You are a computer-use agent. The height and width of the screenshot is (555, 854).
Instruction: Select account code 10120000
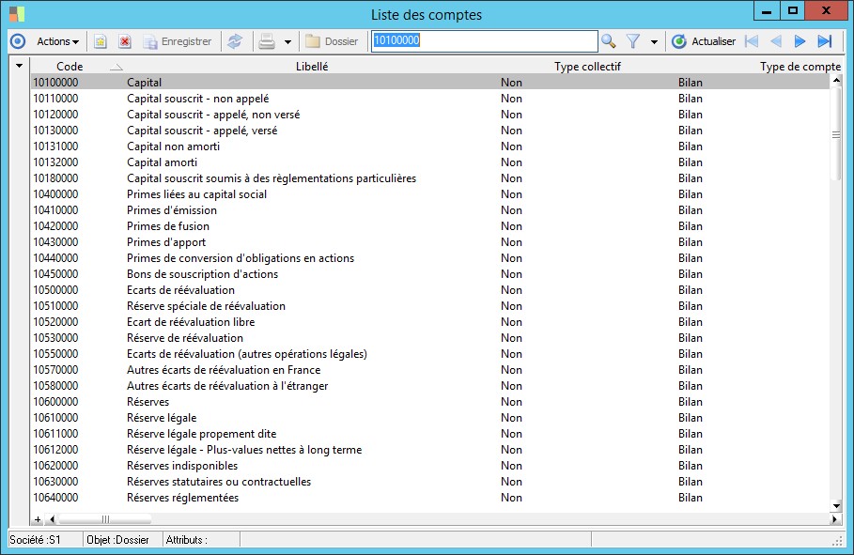tap(55, 115)
